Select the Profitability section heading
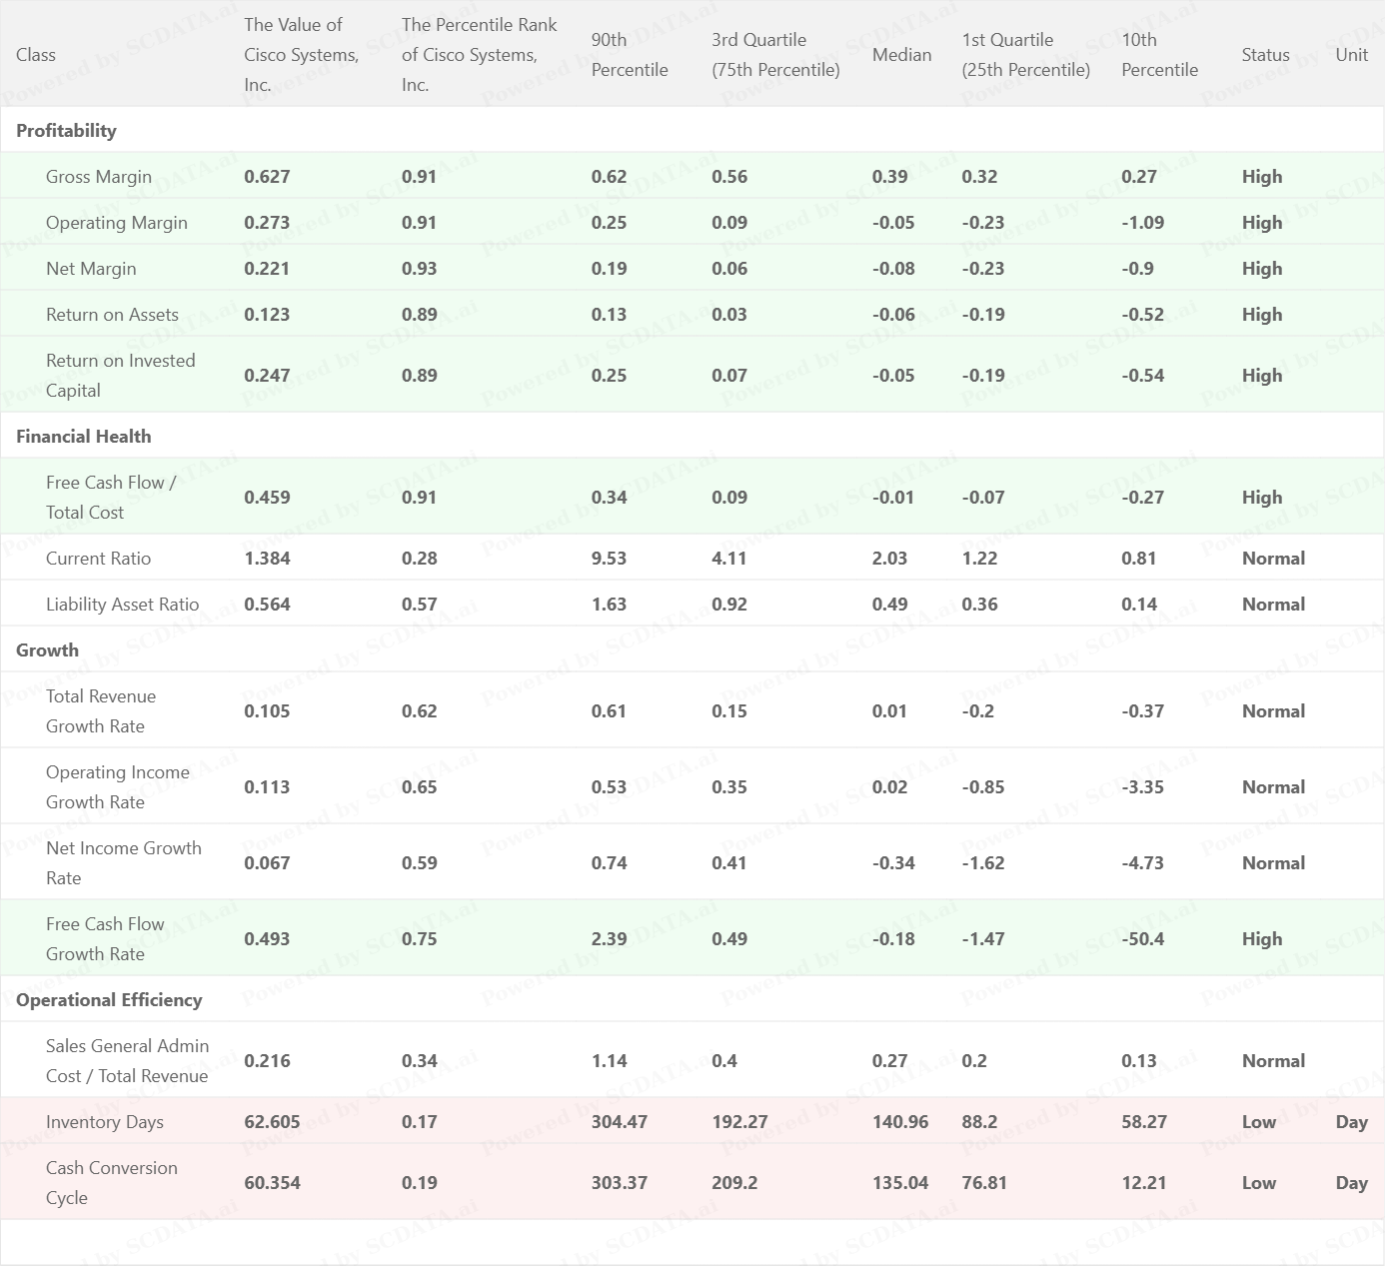This screenshot has height=1266, width=1385. 66,131
